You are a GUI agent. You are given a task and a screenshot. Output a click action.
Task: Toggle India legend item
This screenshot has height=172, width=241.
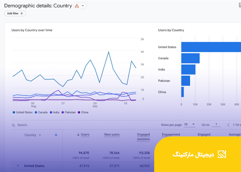(55, 113)
